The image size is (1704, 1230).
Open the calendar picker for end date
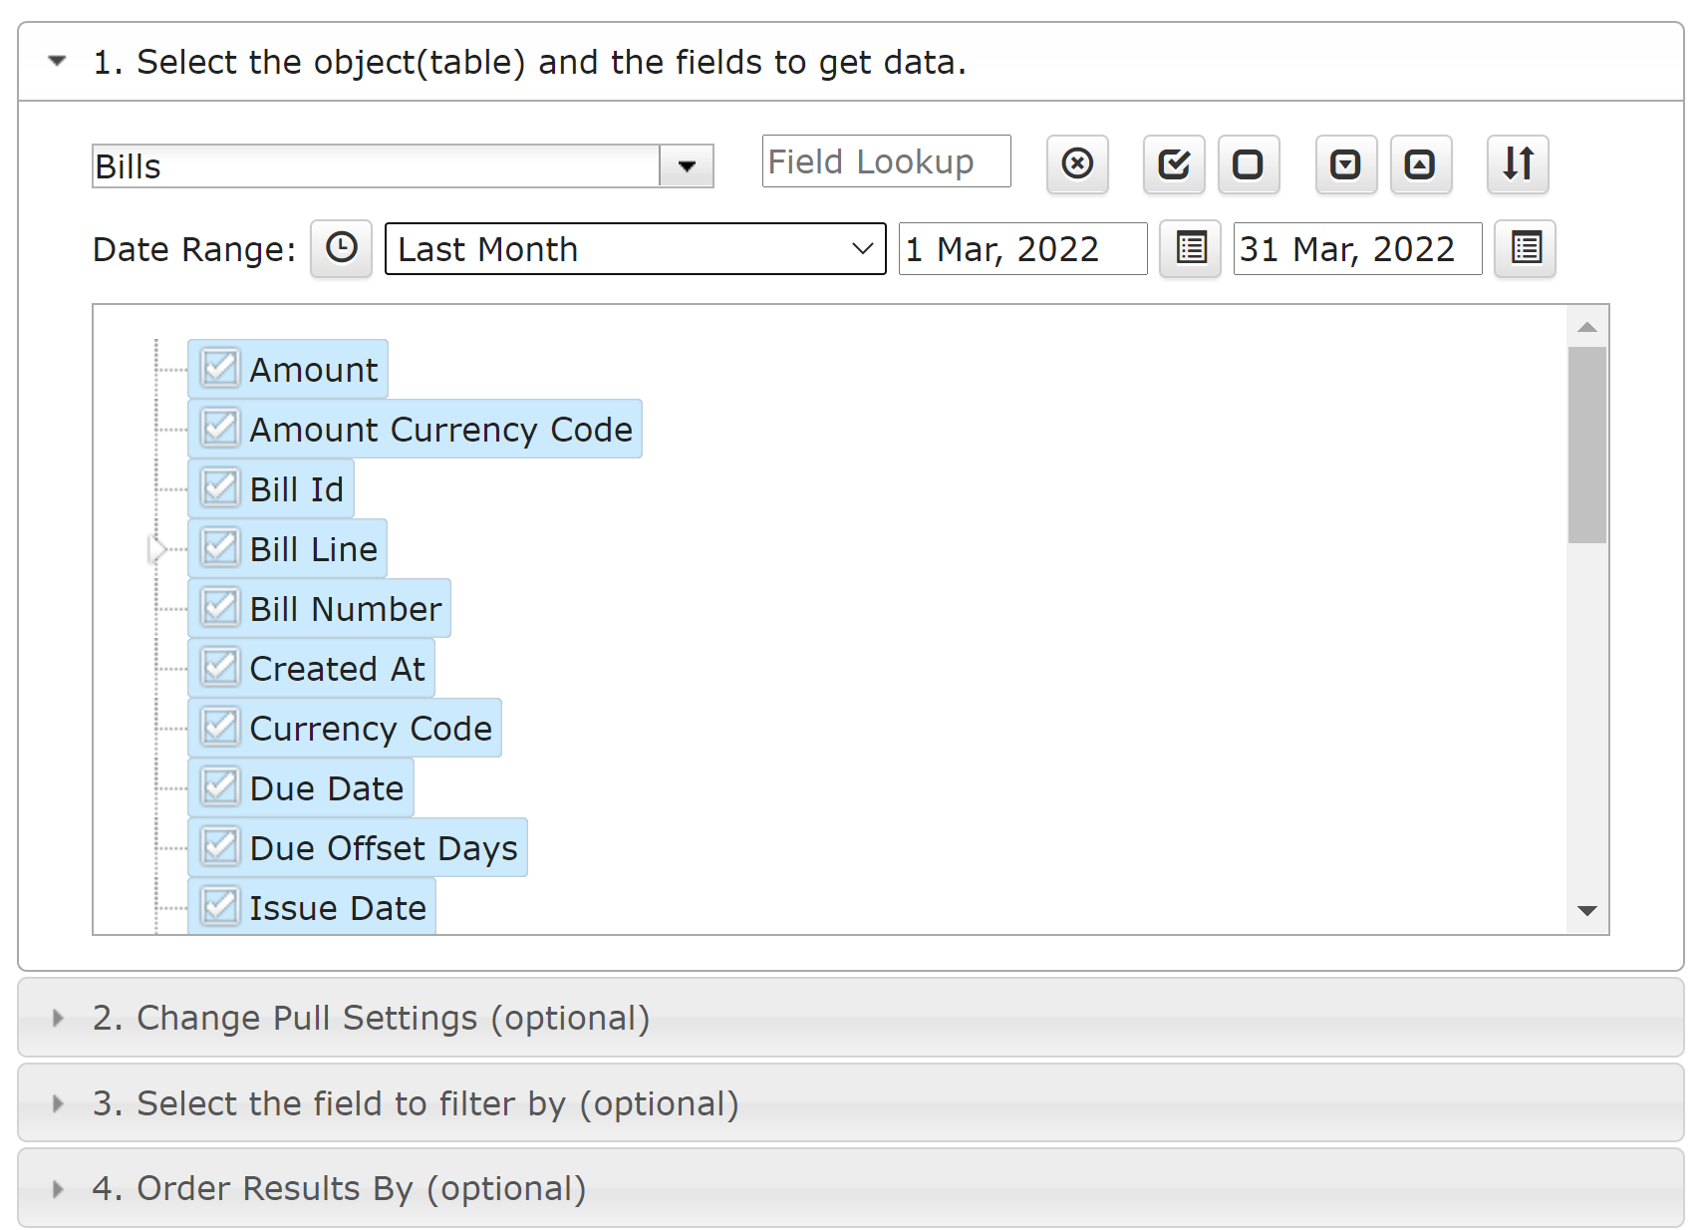click(1525, 248)
